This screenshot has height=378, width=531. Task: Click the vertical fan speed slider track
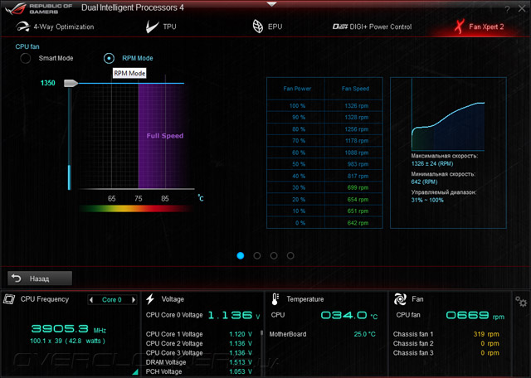tap(70, 138)
